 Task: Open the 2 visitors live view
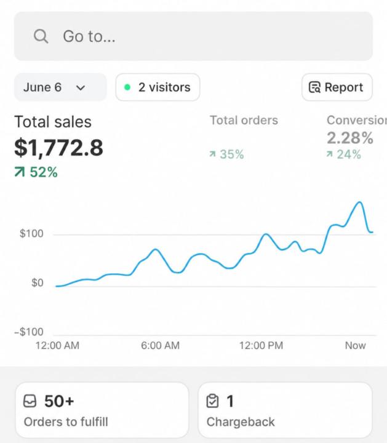point(158,87)
